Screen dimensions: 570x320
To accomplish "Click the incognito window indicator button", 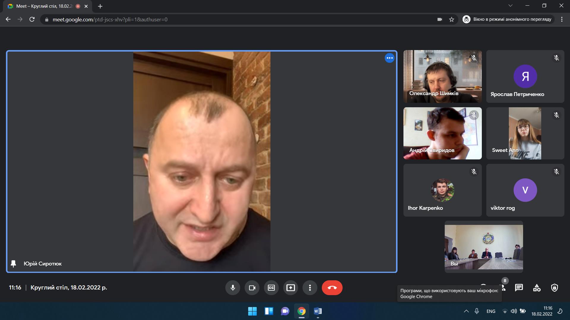I will [508, 20].
